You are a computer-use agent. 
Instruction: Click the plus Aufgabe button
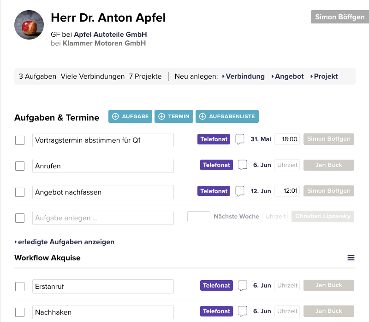tap(131, 116)
